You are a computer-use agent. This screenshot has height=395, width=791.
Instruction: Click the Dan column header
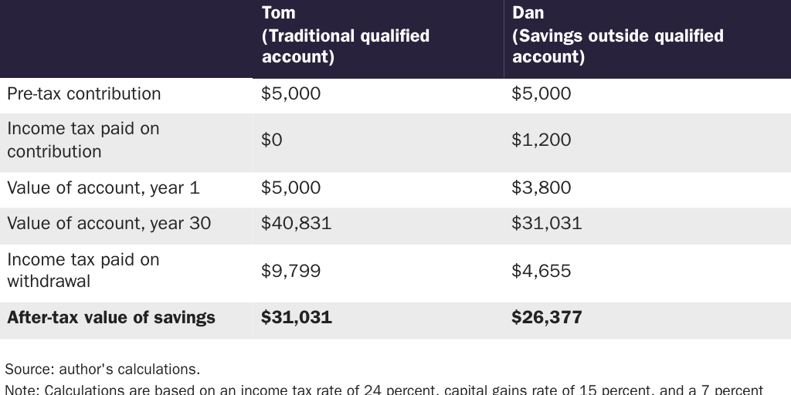click(x=617, y=35)
